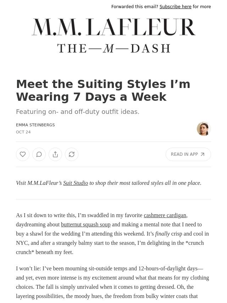Image resolution: width=227 pixels, height=303 pixels.
Task: Click author name Emma Steinbergs
Action: pyautogui.click(x=35, y=125)
